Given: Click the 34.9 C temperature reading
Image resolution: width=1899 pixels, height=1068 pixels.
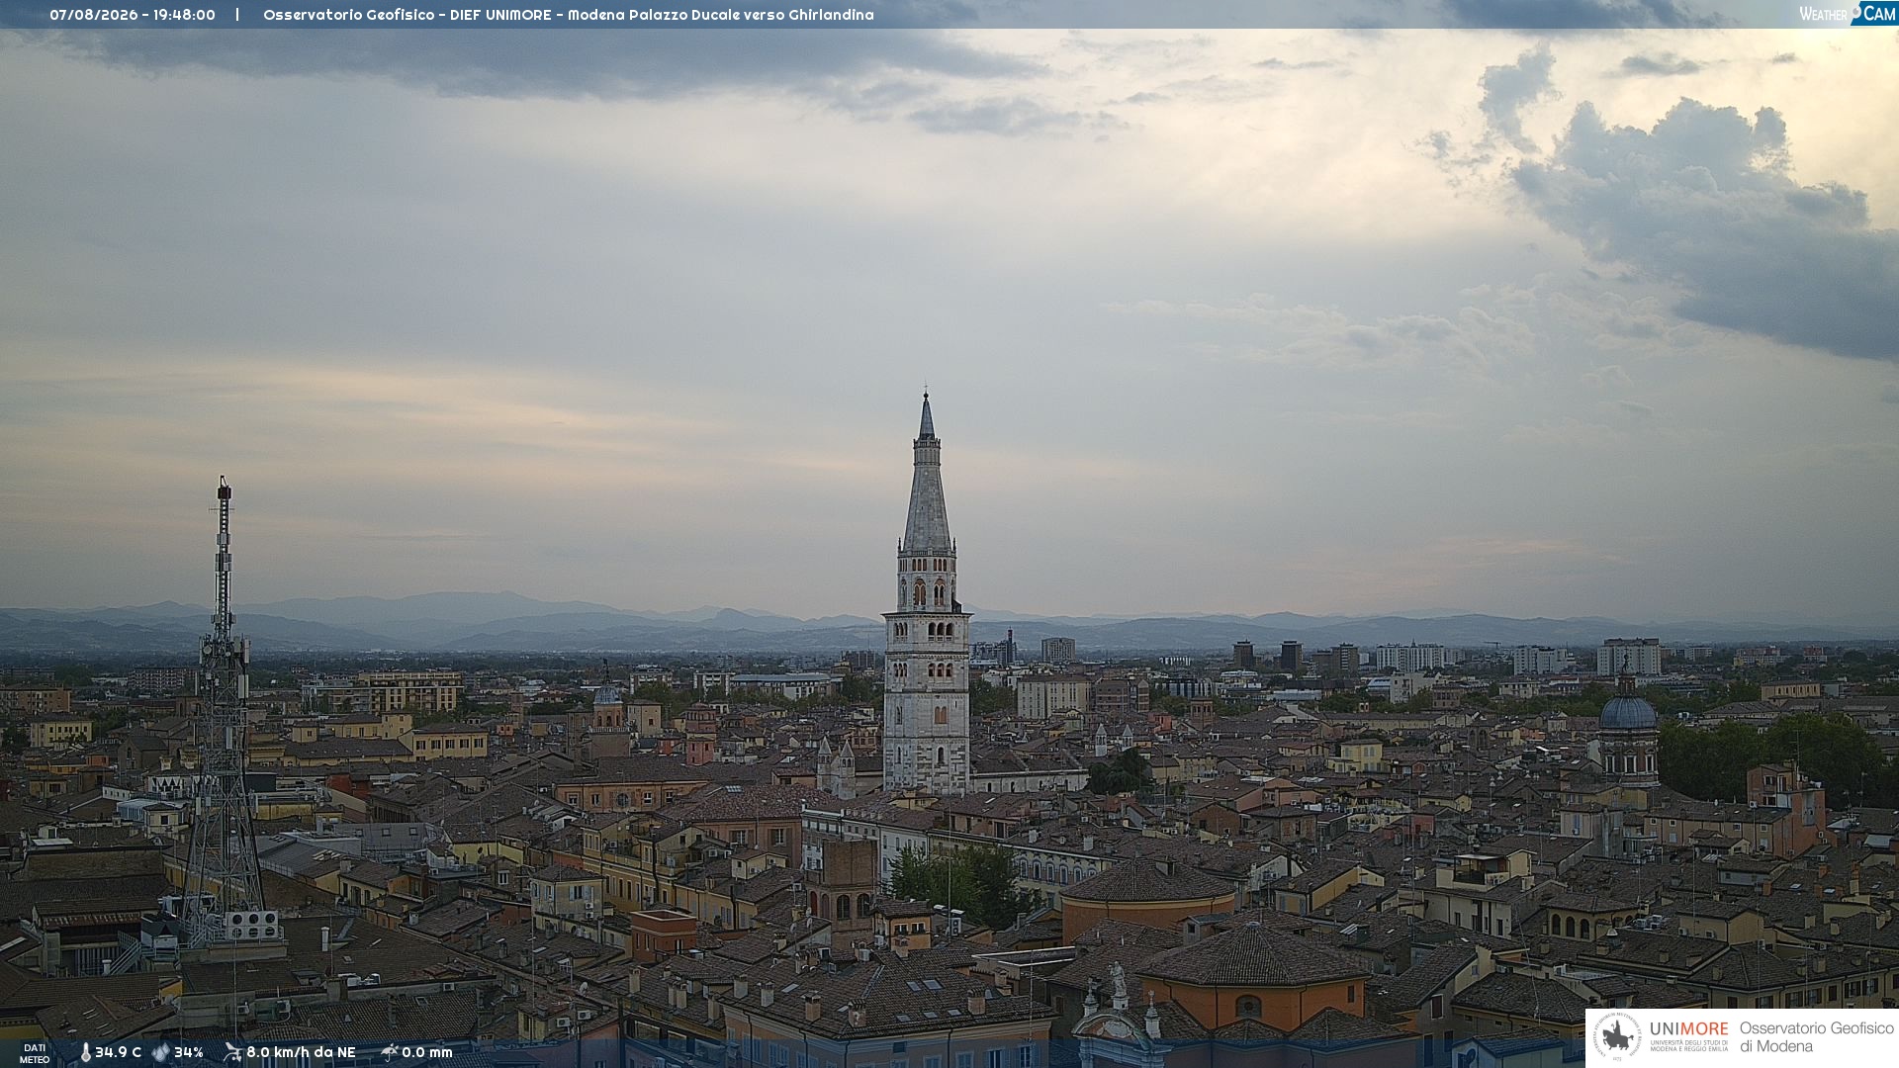Looking at the screenshot, I should [118, 1052].
